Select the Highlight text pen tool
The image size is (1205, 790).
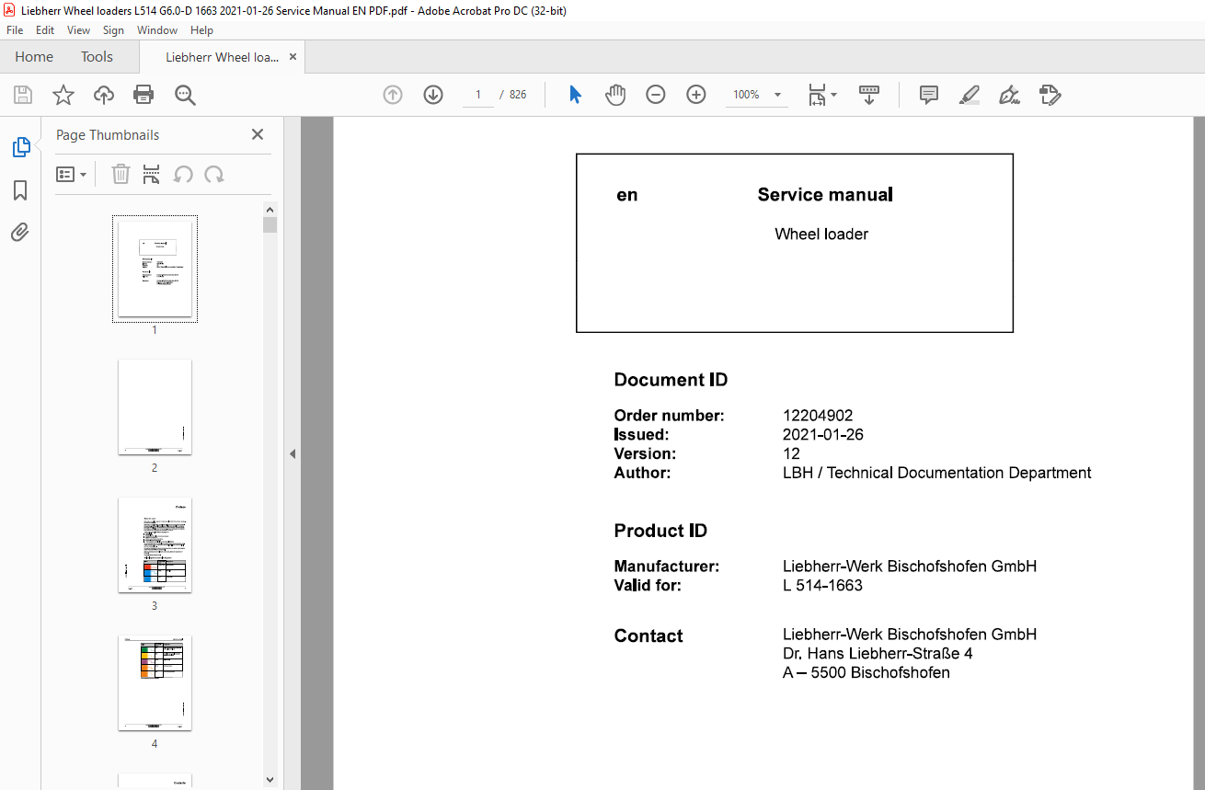pyautogui.click(x=970, y=95)
